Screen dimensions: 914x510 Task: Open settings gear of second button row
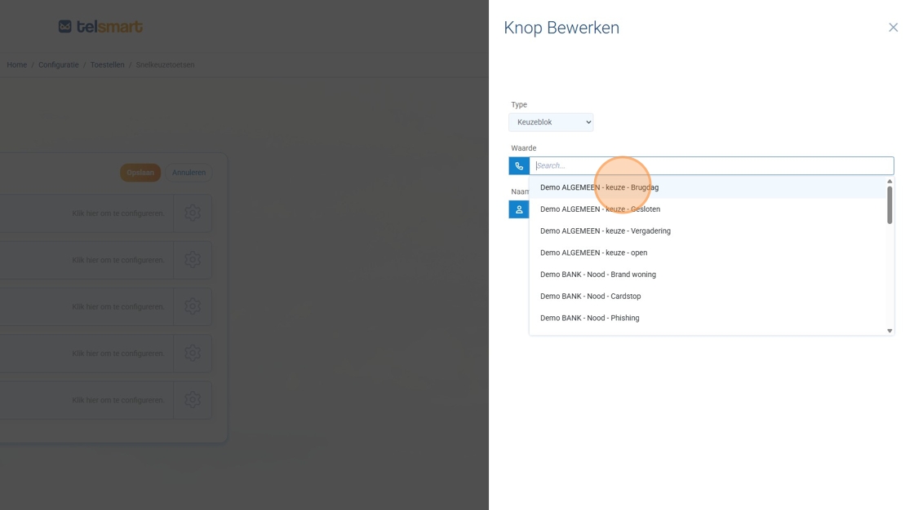pos(193,260)
